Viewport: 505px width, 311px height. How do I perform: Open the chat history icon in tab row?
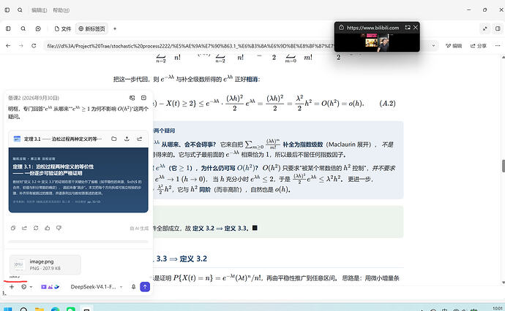pos(38,28)
